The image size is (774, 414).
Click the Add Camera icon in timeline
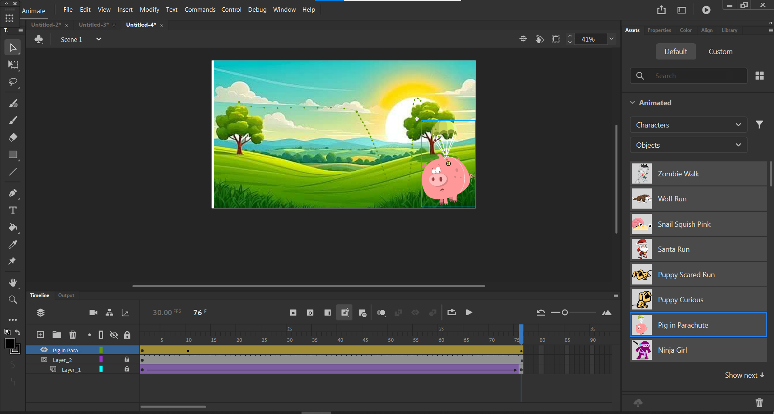[x=93, y=313]
